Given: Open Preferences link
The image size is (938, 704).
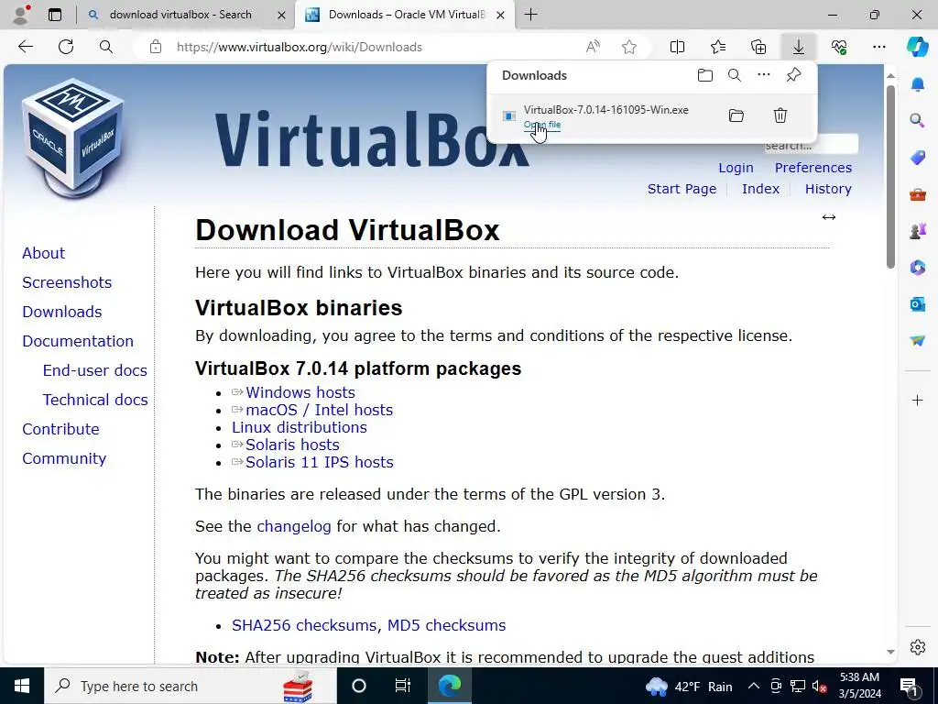Looking at the screenshot, I should coord(813,168).
